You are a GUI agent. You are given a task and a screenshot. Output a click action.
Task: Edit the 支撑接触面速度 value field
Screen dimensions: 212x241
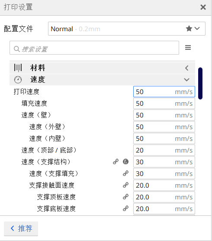click(164, 185)
